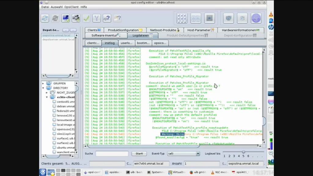This screenshot has width=313, height=176.
Task: Switch to the Netboot-Produkte tab
Action: [x=165, y=30]
